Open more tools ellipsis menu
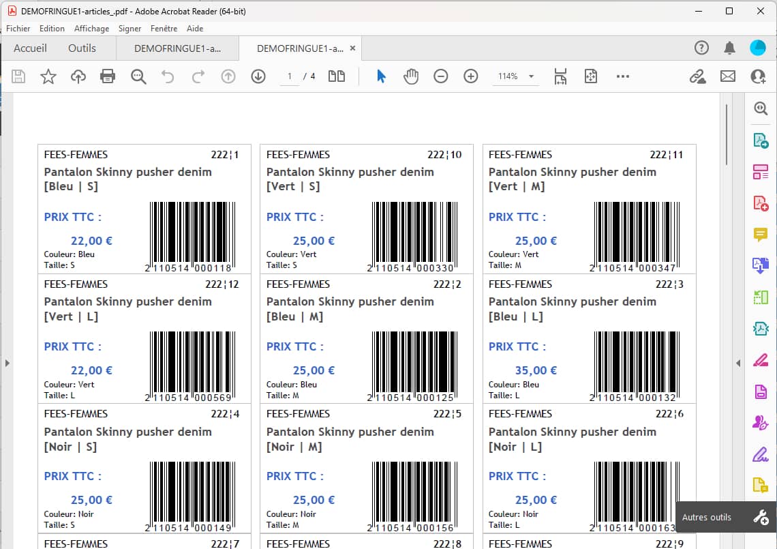 (x=623, y=76)
